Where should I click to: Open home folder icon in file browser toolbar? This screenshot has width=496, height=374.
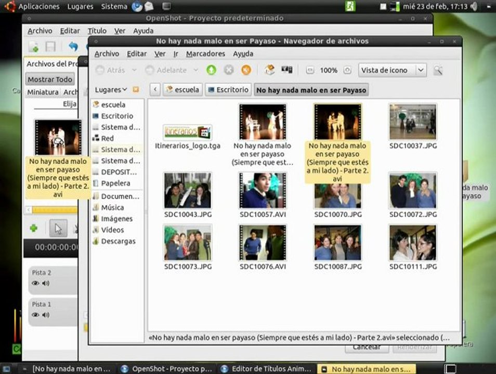(269, 70)
